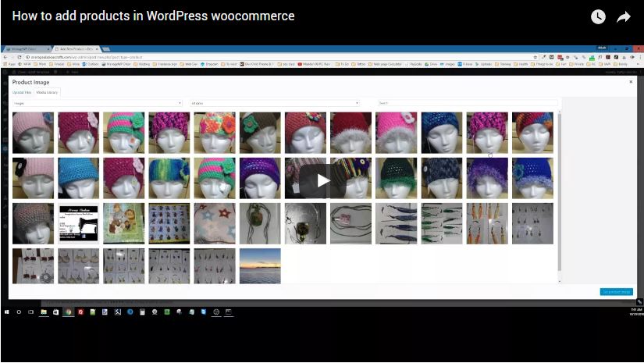Screen dimensions: 644x363
Task: Open the Hosting bookmarks folder
Action: 142,64
